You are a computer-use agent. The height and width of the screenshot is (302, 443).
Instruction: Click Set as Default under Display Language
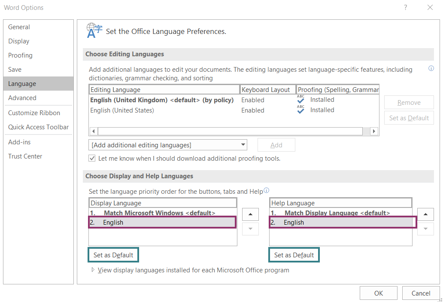113,254
